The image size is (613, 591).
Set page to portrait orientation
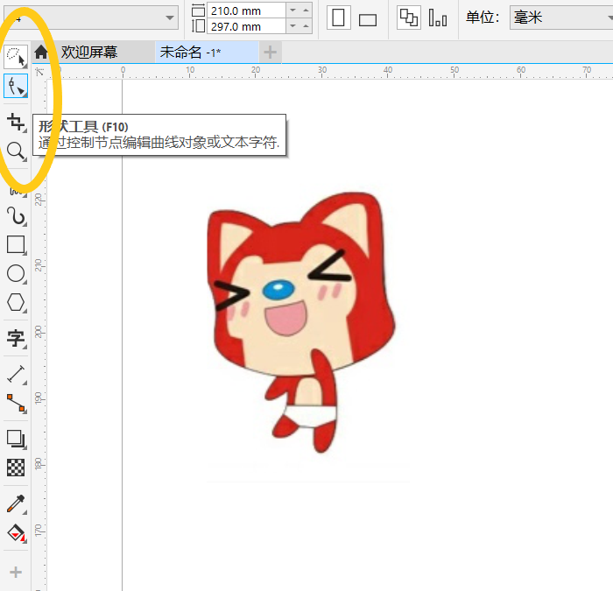(x=339, y=18)
